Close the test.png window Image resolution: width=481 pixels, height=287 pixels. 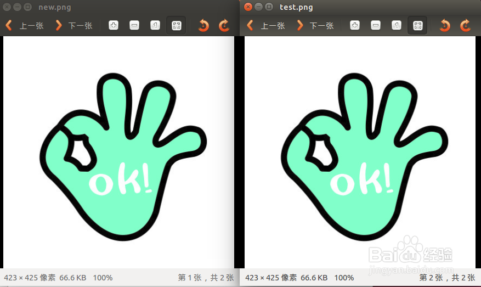(x=248, y=7)
